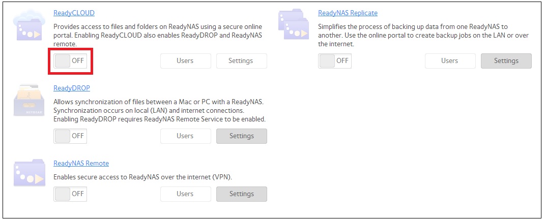
Task: Enable the ReadyNAS Replicate toggle
Action: [x=335, y=61]
